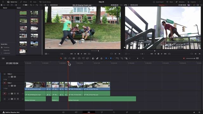Viewport: 203px width, 114px height.
Task: Stop playback in the source viewer
Action: tap(78, 54)
